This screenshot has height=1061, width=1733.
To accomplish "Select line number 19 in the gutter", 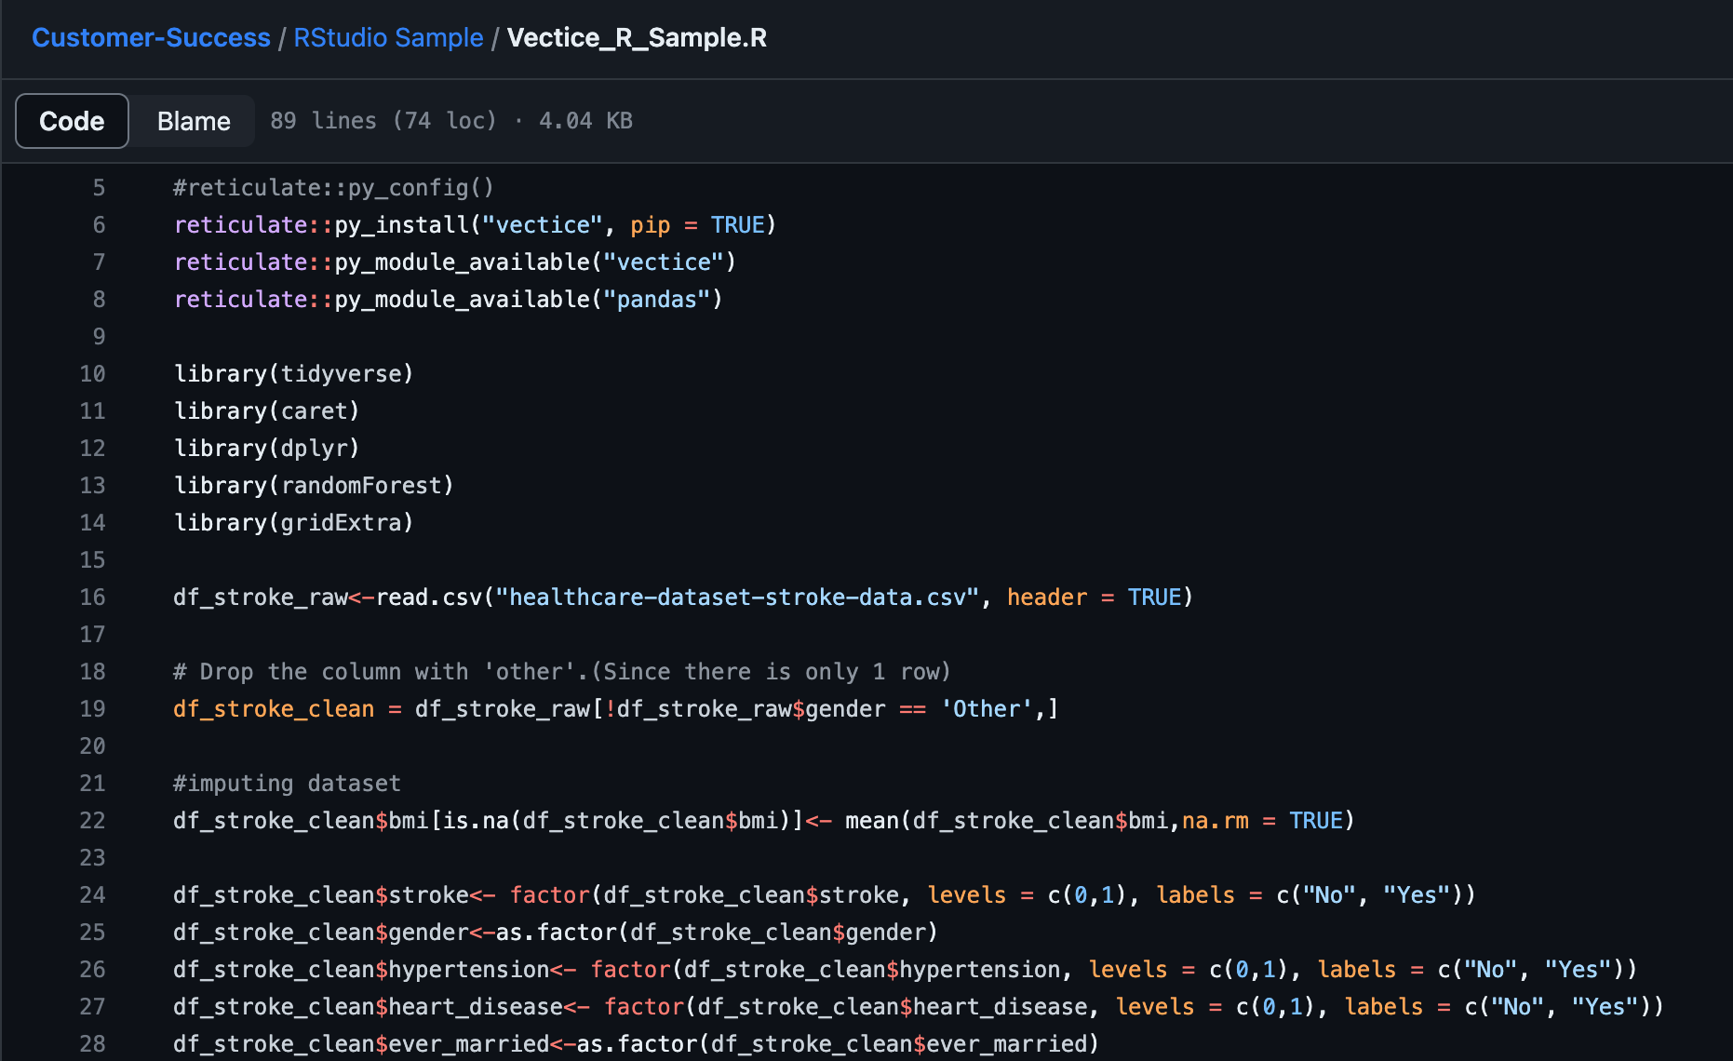I will 93,709.
